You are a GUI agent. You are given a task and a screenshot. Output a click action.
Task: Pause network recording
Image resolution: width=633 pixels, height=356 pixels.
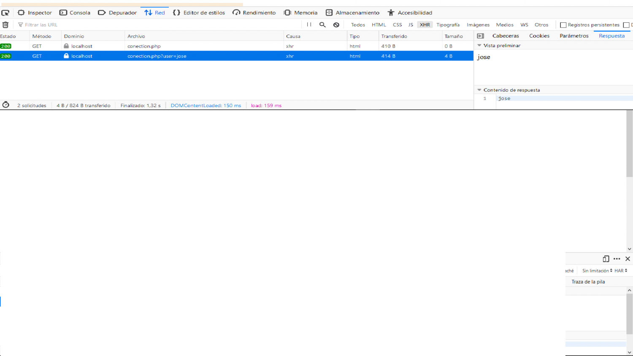point(309,25)
